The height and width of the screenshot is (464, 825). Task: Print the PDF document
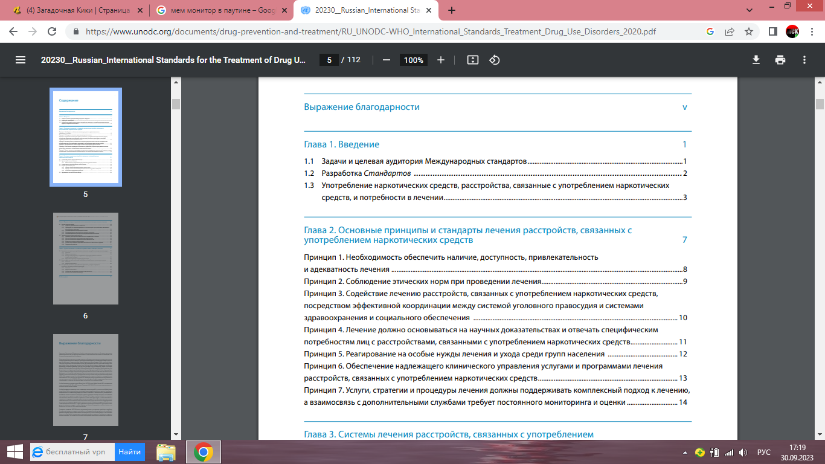(x=780, y=60)
